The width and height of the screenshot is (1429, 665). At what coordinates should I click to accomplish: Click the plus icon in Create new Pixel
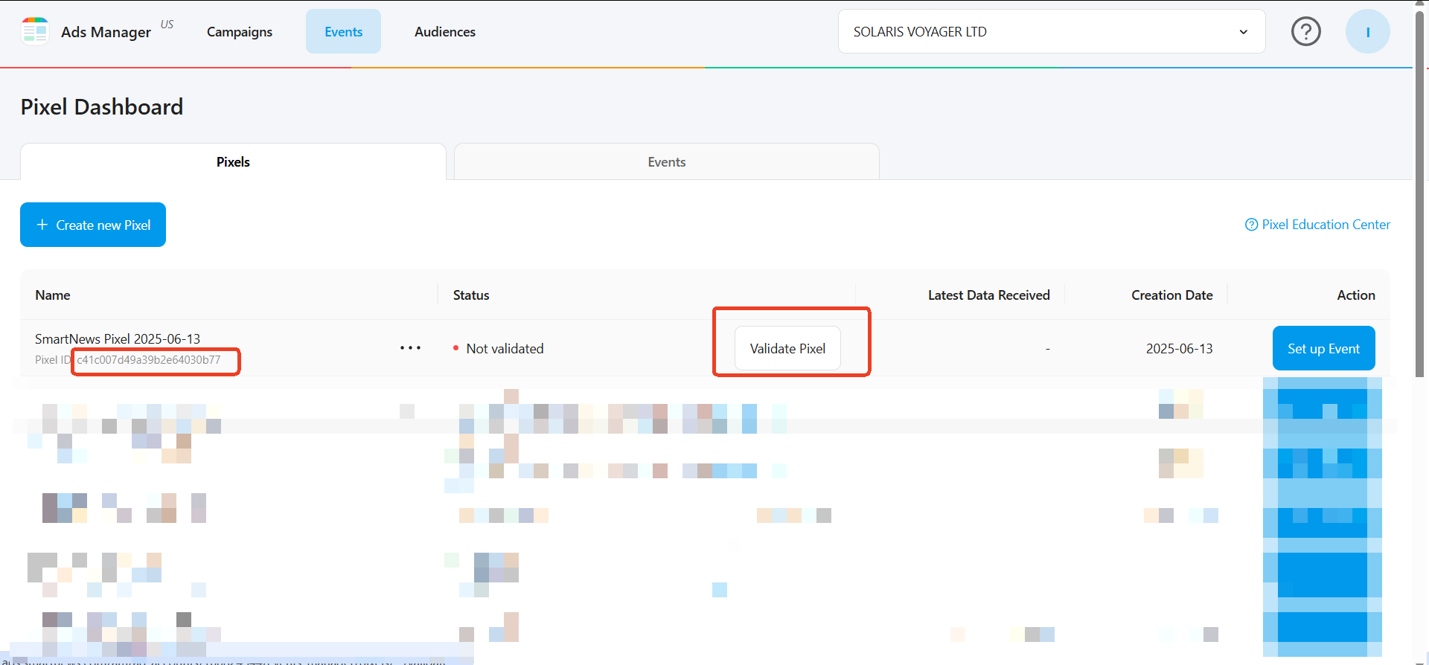click(x=42, y=225)
